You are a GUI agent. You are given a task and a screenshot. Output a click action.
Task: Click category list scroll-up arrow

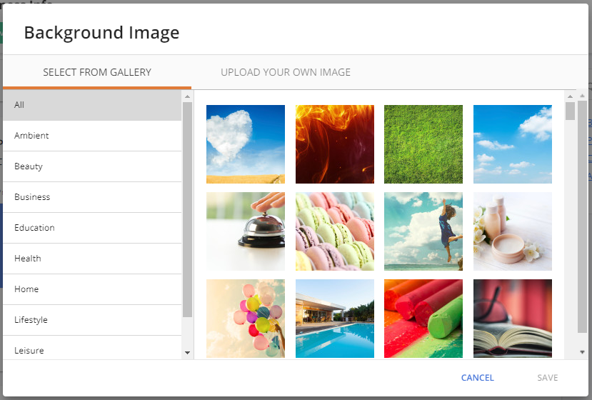[x=187, y=96]
